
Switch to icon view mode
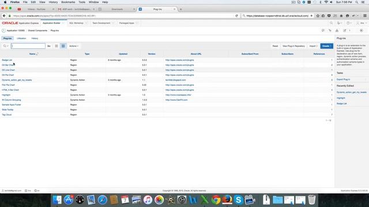(x=57, y=46)
